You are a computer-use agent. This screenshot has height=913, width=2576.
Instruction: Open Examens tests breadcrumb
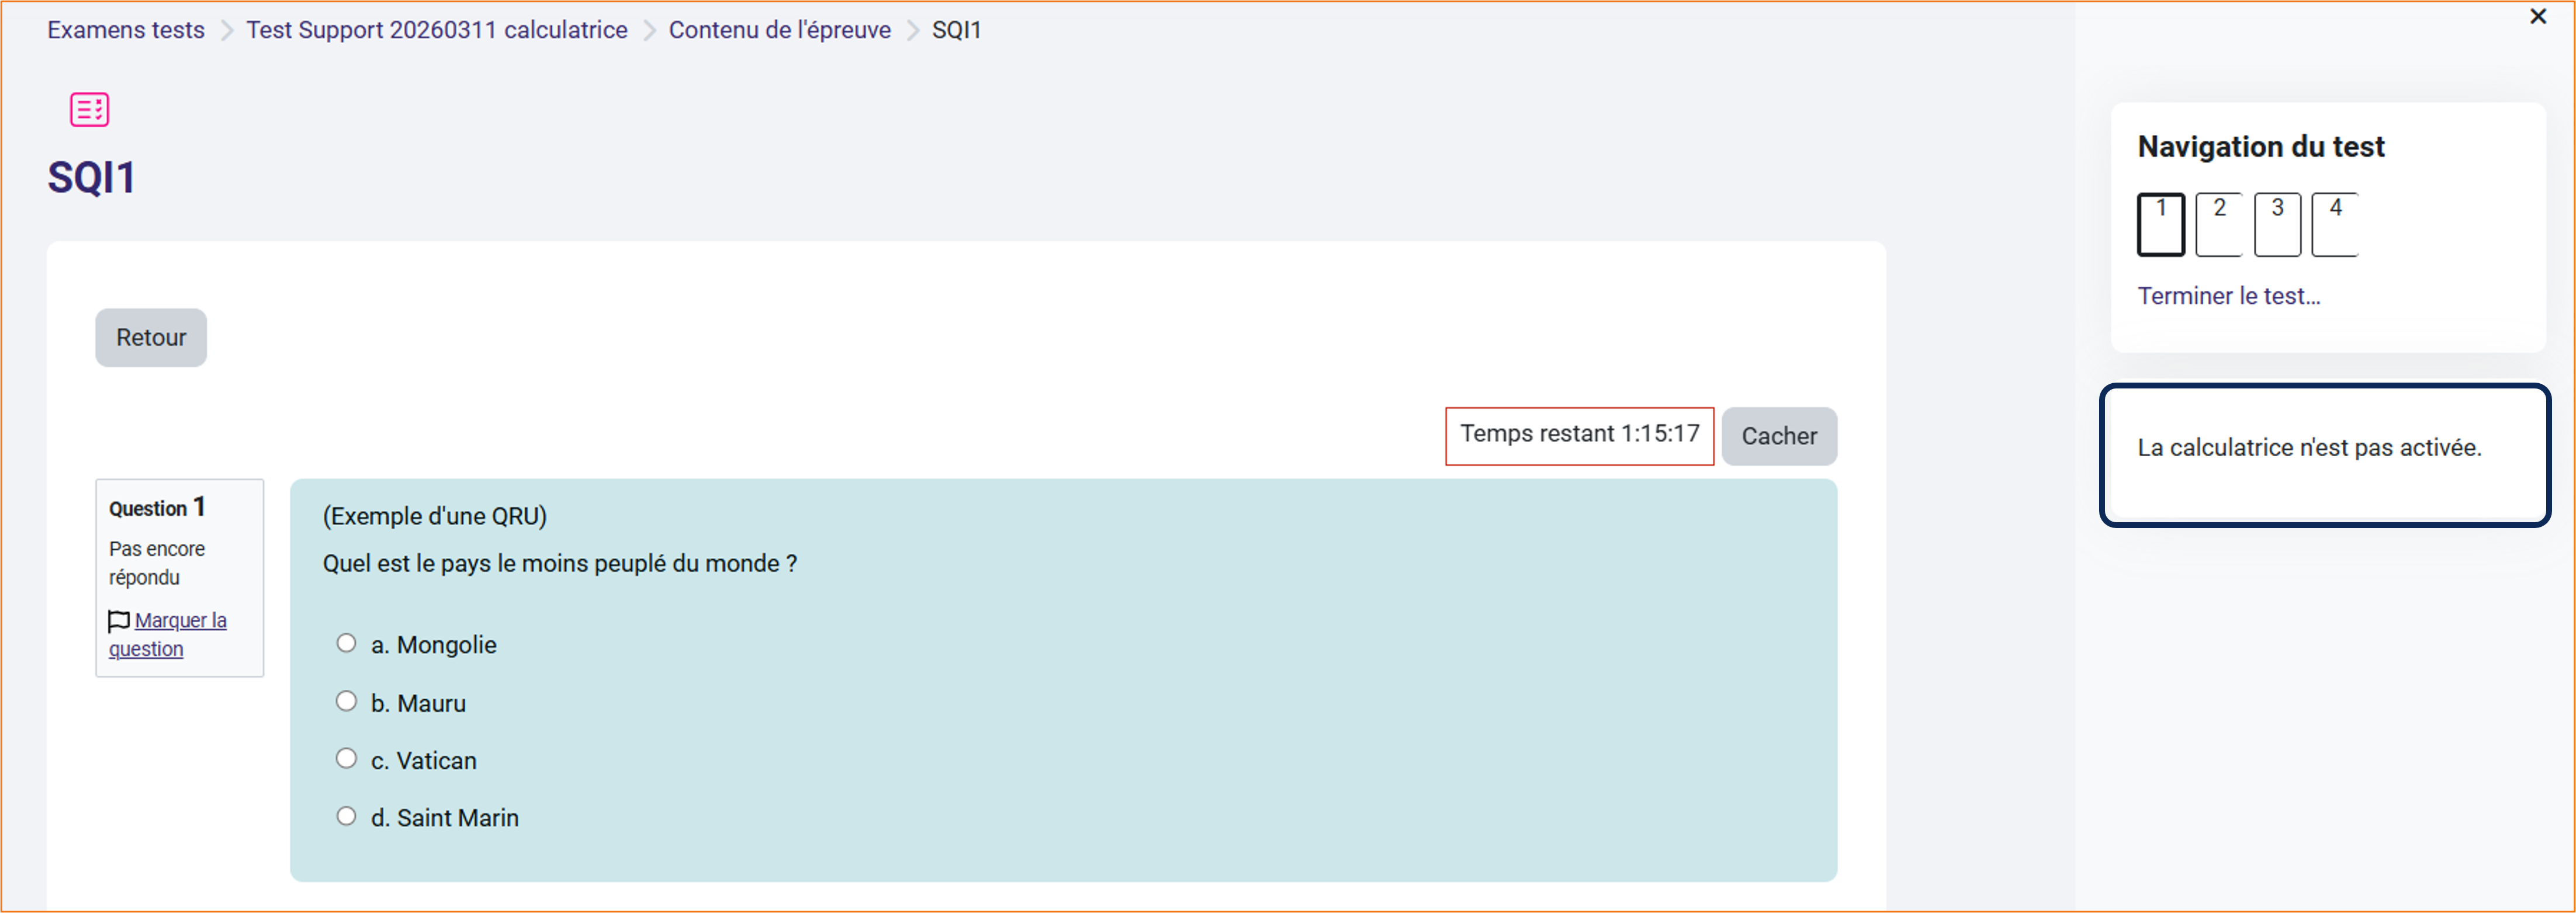pyautogui.click(x=126, y=30)
